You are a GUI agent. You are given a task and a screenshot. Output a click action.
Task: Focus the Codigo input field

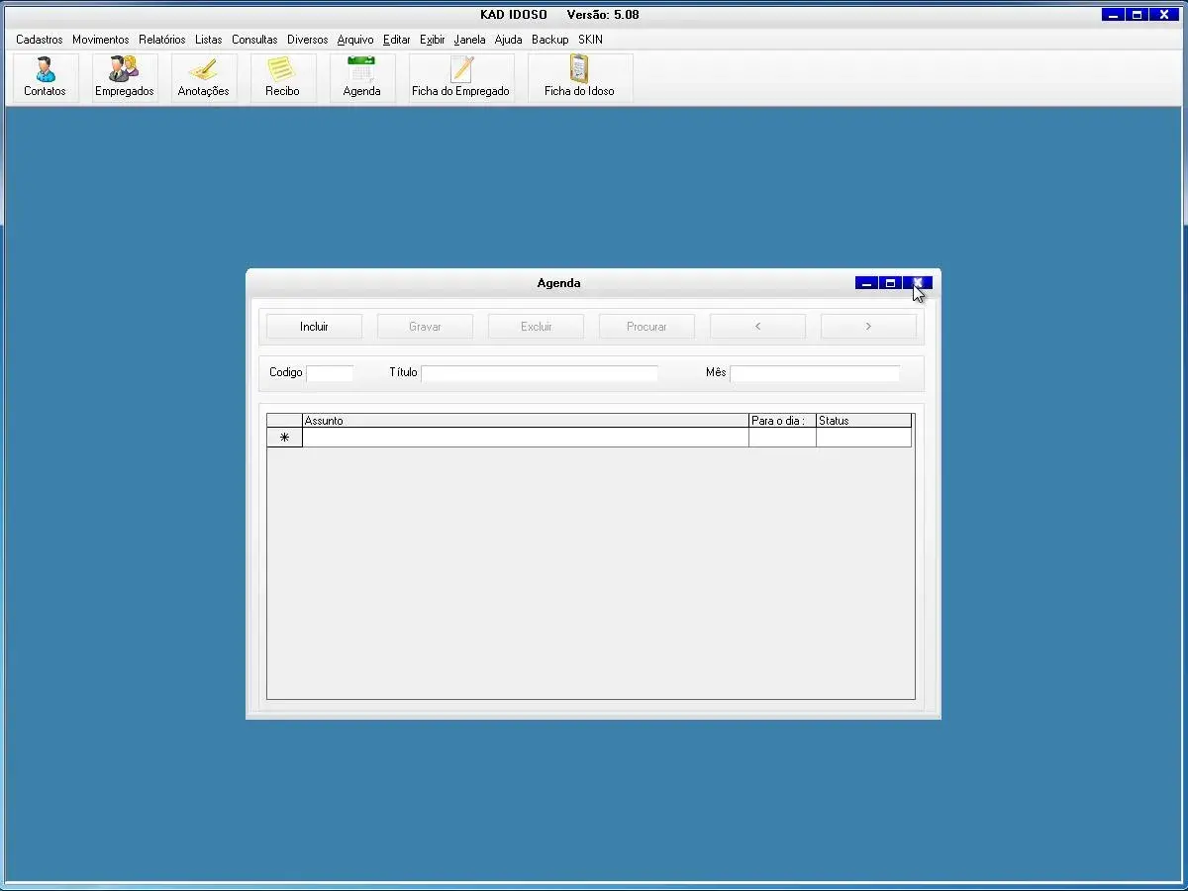coord(330,373)
